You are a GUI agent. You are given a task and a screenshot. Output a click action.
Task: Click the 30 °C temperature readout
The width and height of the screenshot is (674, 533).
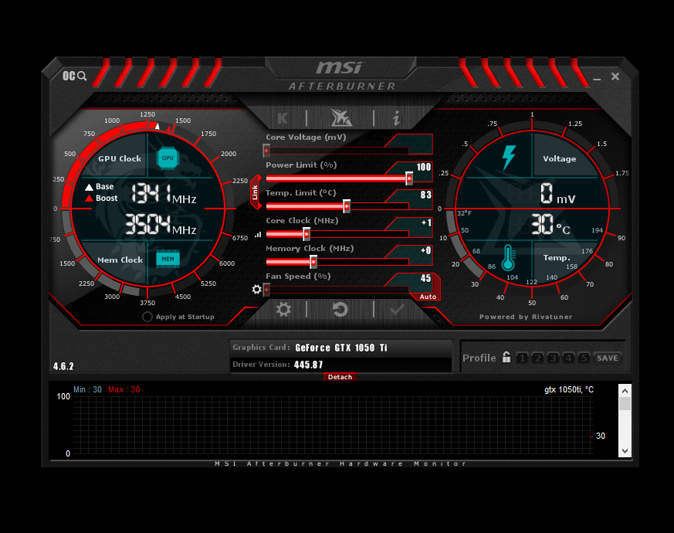point(550,225)
